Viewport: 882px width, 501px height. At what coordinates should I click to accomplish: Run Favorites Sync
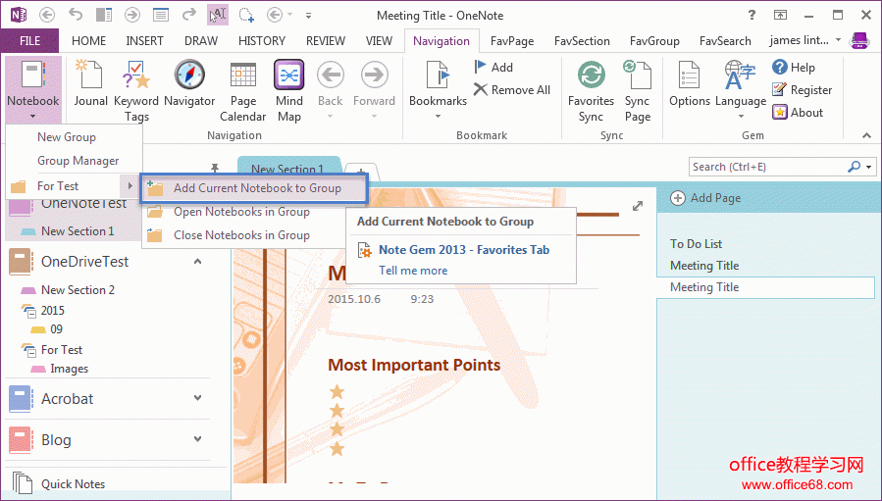[591, 90]
